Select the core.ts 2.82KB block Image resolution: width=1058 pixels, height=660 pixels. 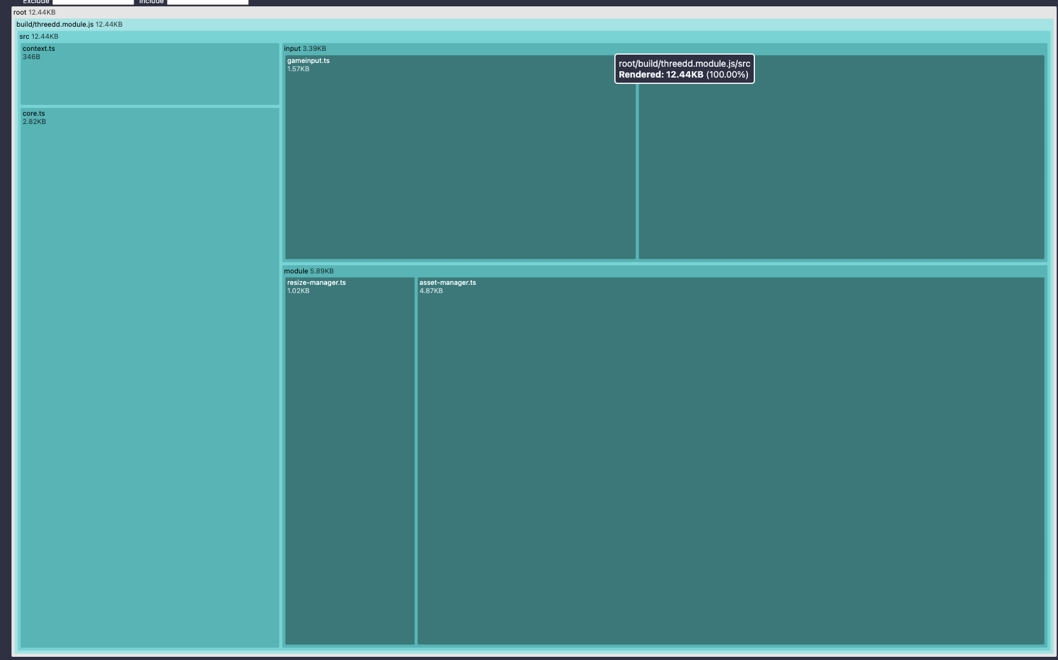pyautogui.click(x=150, y=378)
